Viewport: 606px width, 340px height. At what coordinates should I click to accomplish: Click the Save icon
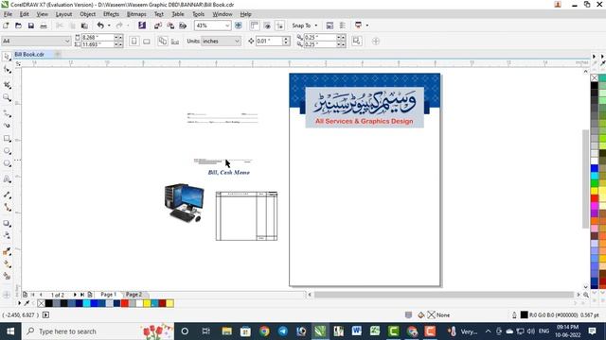coord(31,25)
